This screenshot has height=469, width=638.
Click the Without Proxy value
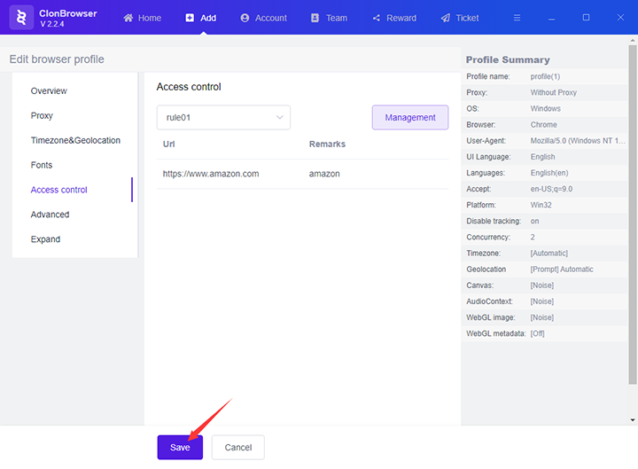(553, 92)
